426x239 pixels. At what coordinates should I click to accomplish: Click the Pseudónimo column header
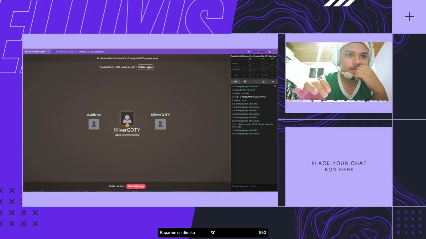click(236, 56)
